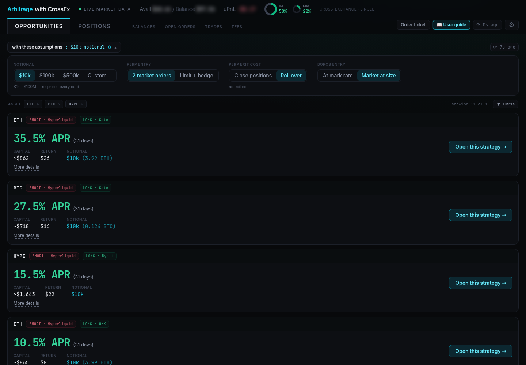This screenshot has width=526, height=365.
Task: Expand More details on the ETH 35.5% card
Action: (26, 167)
